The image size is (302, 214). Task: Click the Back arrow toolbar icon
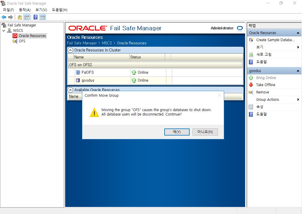coord(4,17)
